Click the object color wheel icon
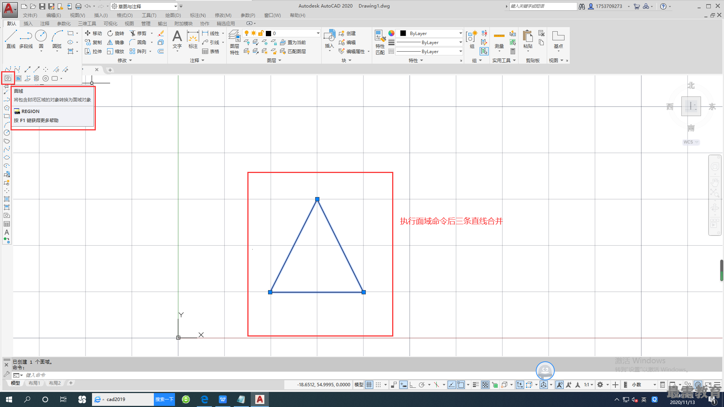This screenshot has width=724, height=407. pyautogui.click(x=391, y=33)
